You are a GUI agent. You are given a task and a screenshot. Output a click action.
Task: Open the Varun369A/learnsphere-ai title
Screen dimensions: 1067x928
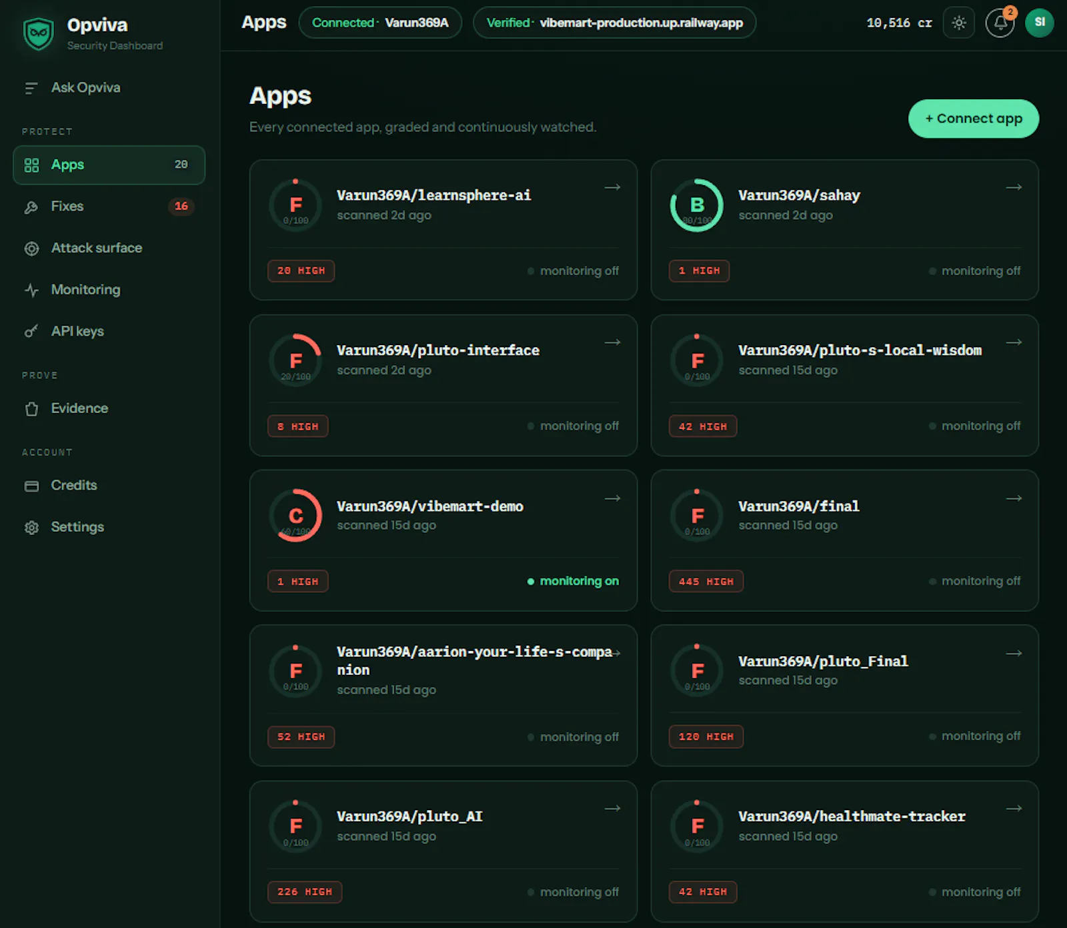(434, 196)
